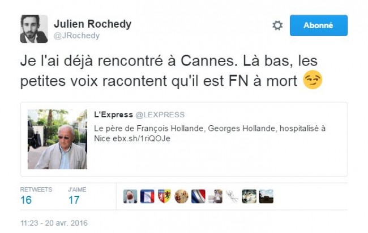Open the round beige avatar profile
Image resolution: width=368 pixels, height=233 pixels.
click(181, 196)
